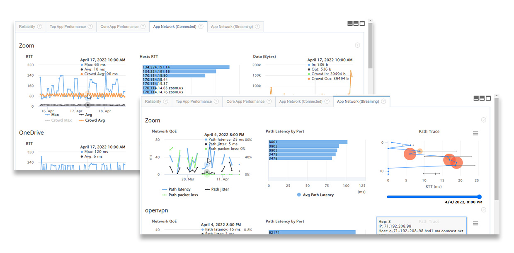The image size is (514, 253).
Task: Select middle panel layout icon in back window
Action: [356, 23]
